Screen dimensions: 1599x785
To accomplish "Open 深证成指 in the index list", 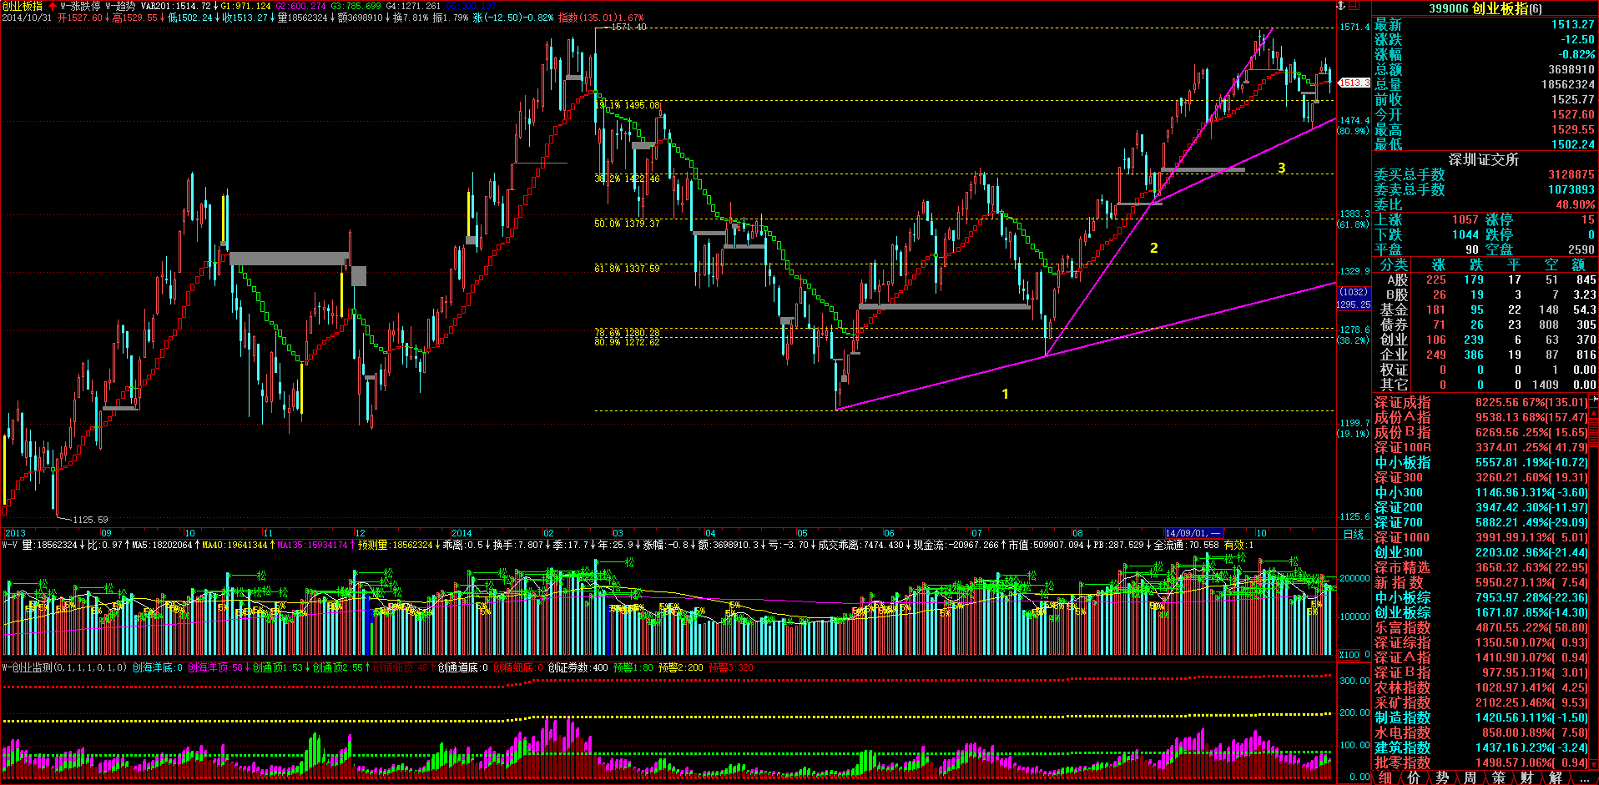I will (1402, 403).
